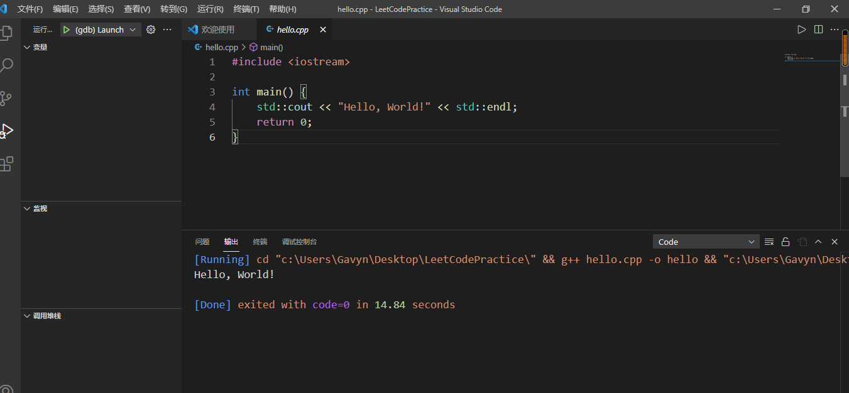Screen dimensions: 849x393
Task: Select the Run and Debug sidebar icon
Action: pyautogui.click(x=8, y=130)
